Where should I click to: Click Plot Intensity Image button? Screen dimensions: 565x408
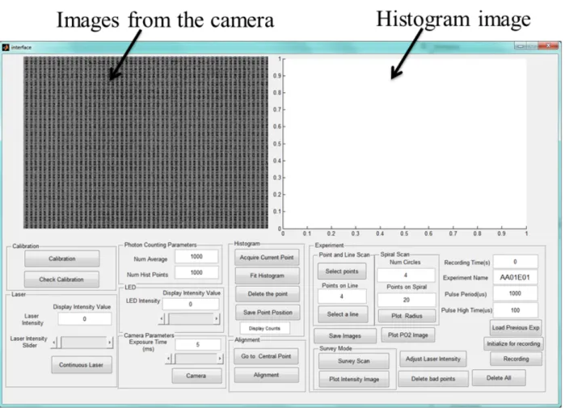pos(354,379)
